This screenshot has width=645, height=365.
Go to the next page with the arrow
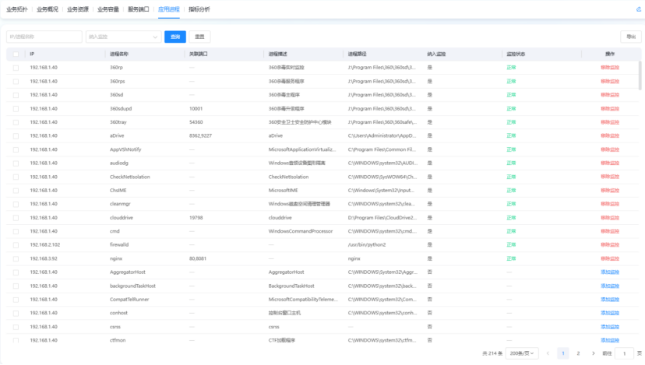pos(593,353)
